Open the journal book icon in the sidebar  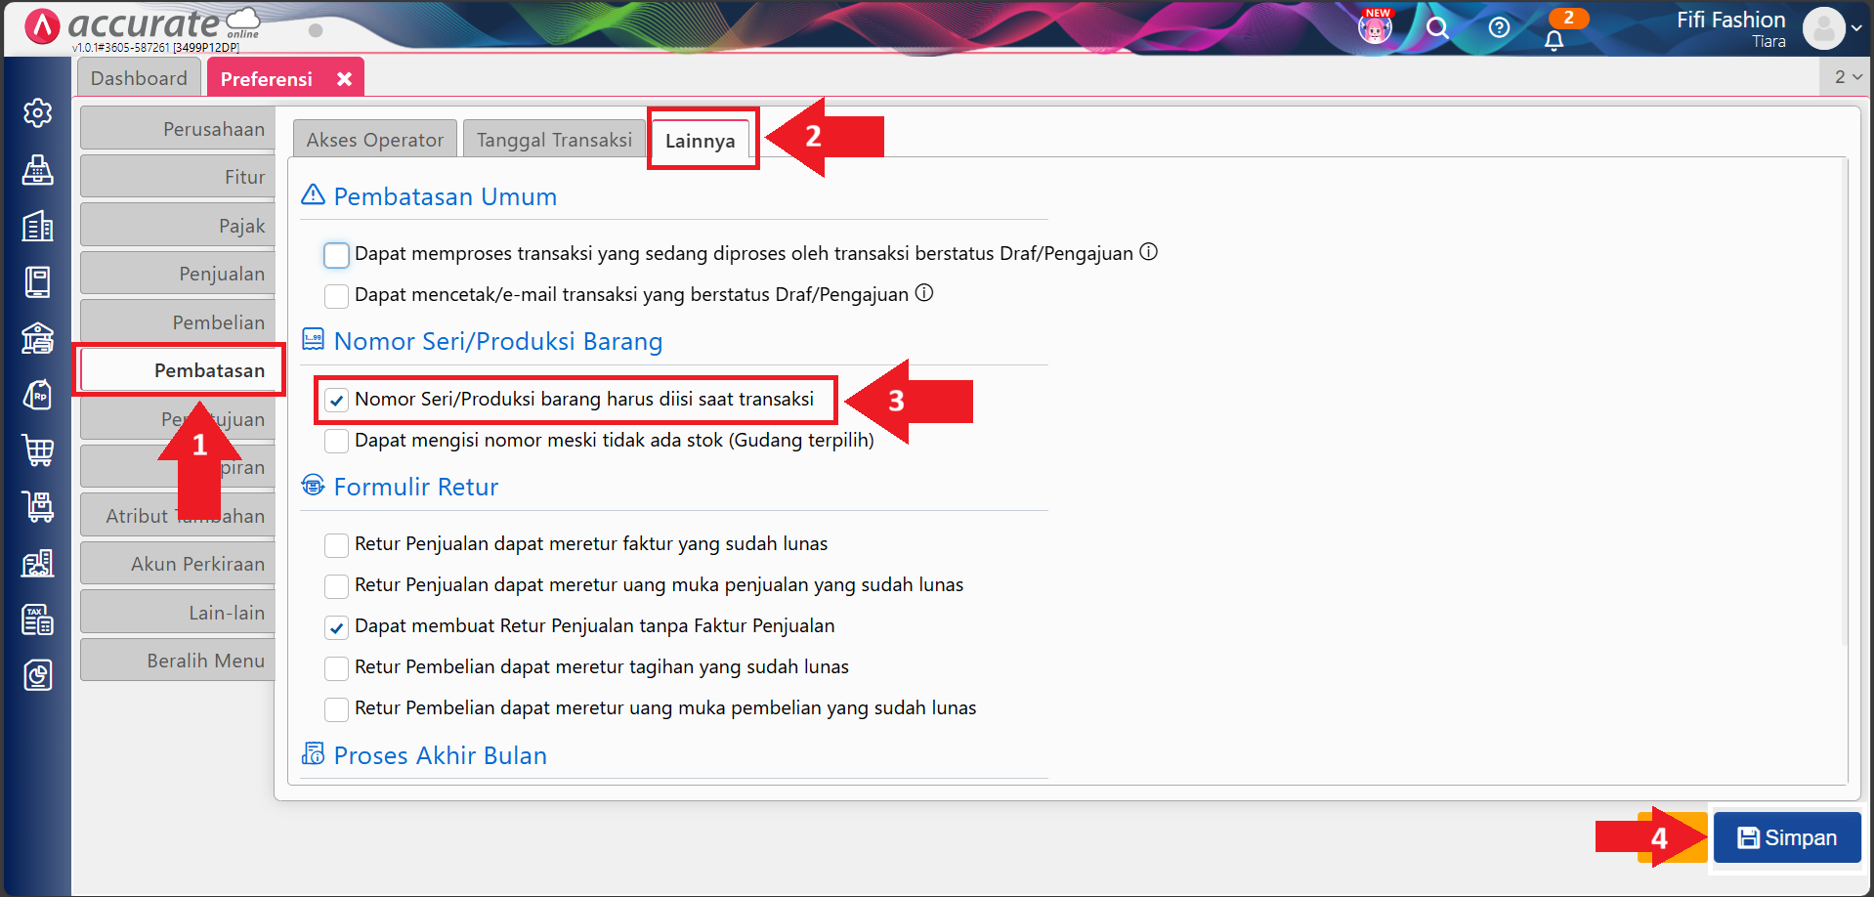37,282
